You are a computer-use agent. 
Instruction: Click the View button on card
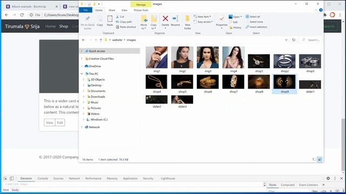click(x=49, y=122)
